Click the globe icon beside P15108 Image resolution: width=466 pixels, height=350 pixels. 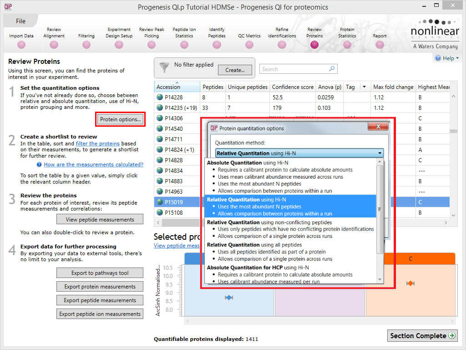[x=160, y=212]
